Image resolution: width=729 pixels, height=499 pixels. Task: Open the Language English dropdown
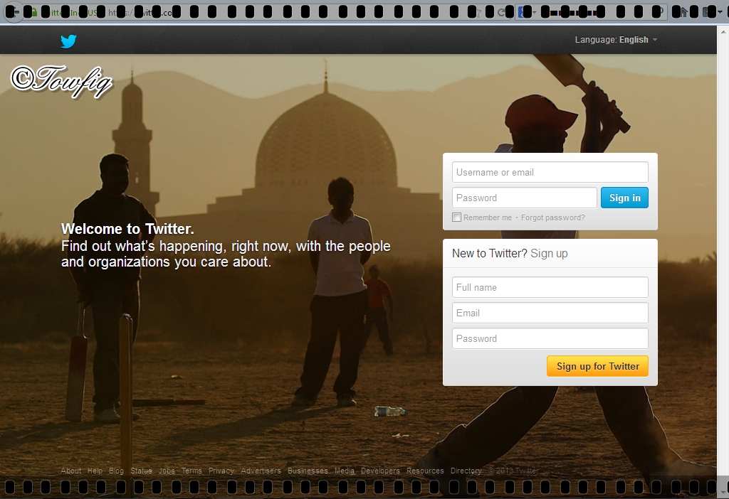click(x=616, y=40)
